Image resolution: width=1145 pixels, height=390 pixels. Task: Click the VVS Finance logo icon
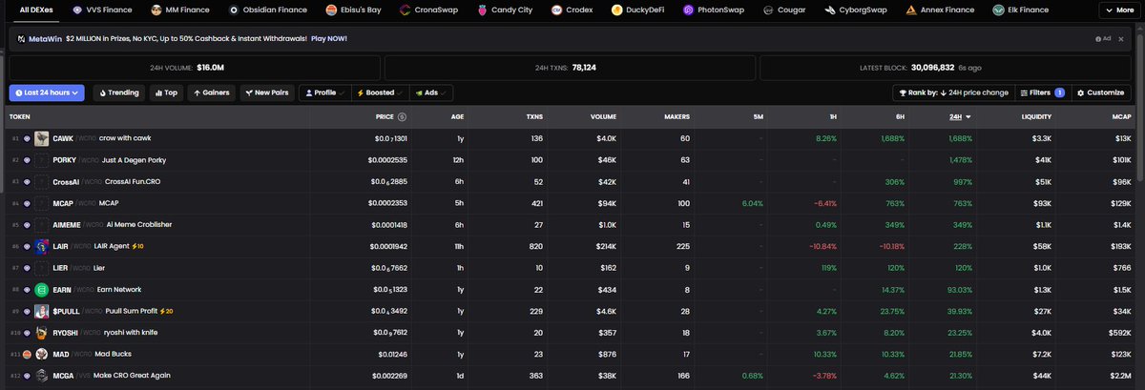pos(78,10)
